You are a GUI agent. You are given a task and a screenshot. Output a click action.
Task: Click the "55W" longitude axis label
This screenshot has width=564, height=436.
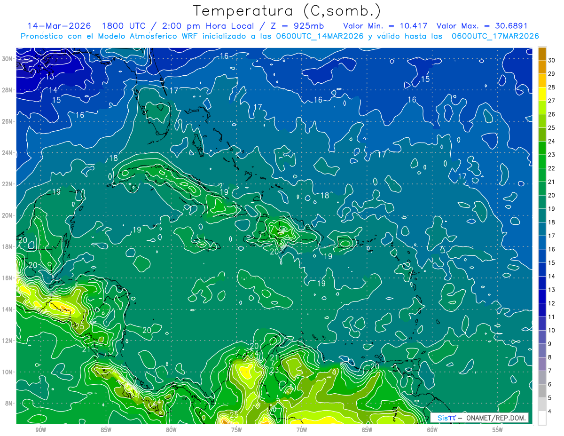pos(498,430)
